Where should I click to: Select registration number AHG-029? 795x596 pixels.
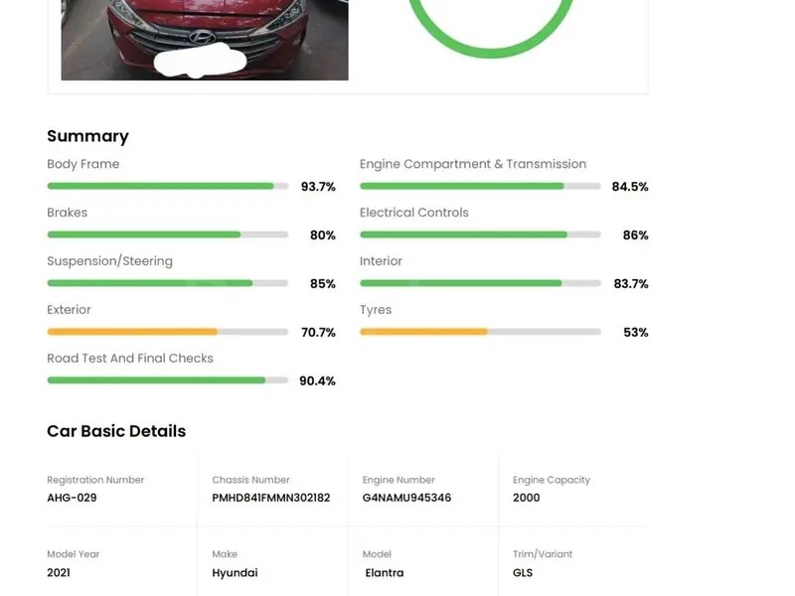pos(72,498)
